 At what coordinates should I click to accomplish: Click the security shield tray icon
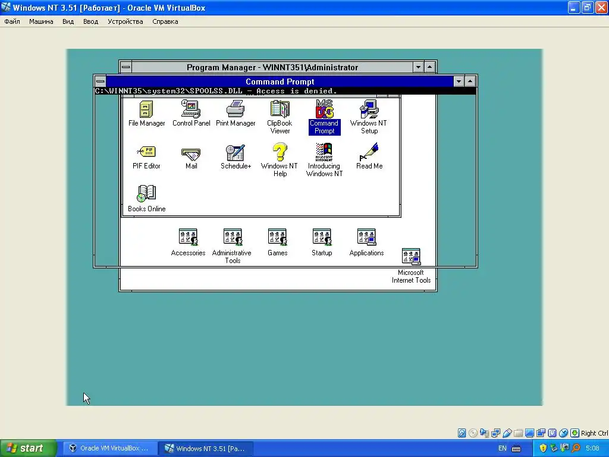pyautogui.click(x=543, y=448)
